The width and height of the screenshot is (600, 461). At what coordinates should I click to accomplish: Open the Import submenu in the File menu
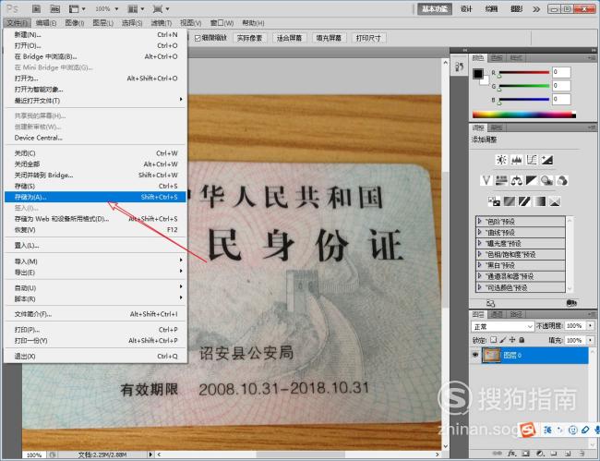click(x=95, y=261)
